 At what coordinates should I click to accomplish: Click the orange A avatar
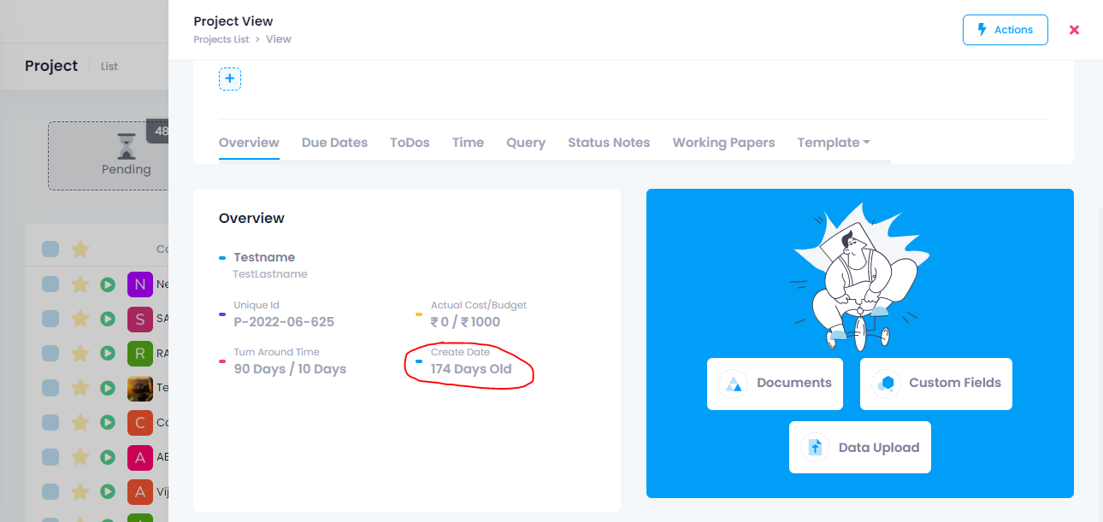click(x=140, y=492)
